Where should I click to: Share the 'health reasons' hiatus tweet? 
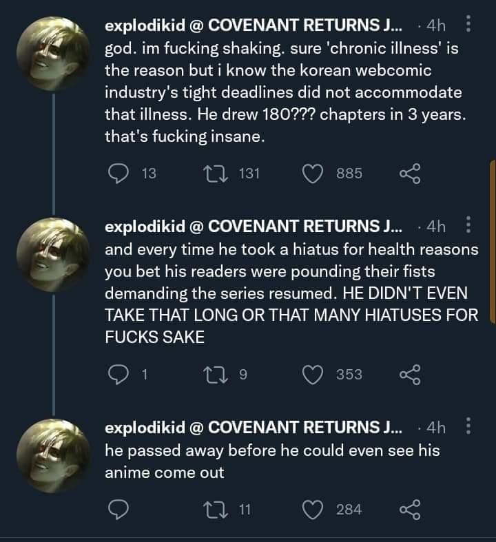pyautogui.click(x=410, y=374)
